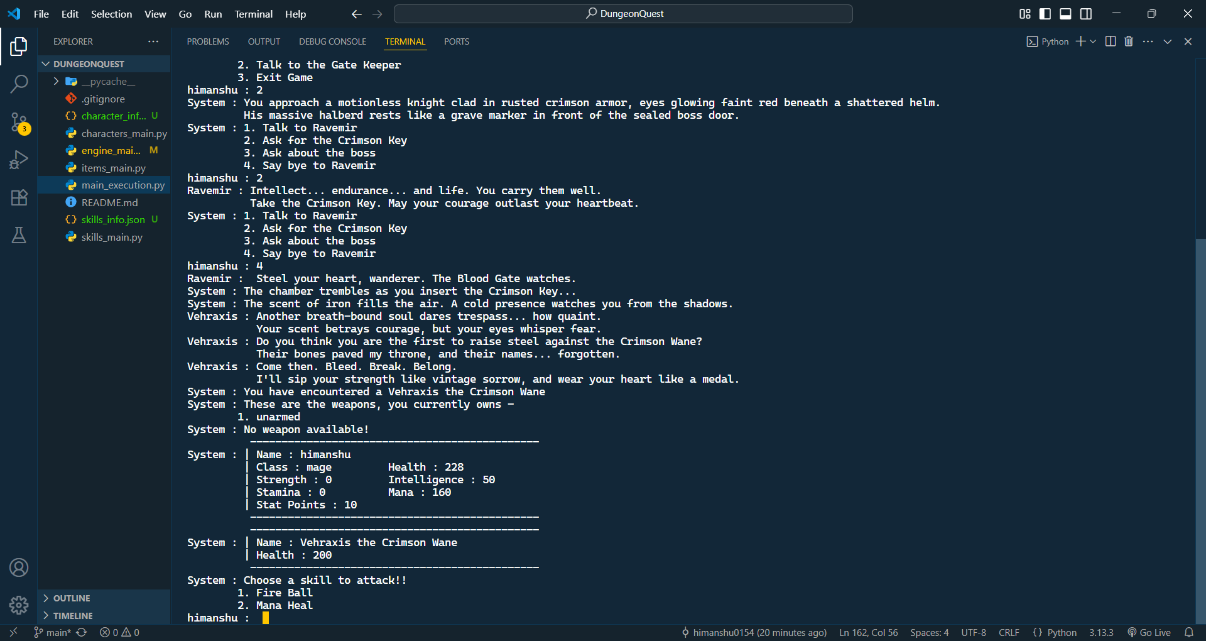Open the Explorer view in activity bar

(19, 47)
